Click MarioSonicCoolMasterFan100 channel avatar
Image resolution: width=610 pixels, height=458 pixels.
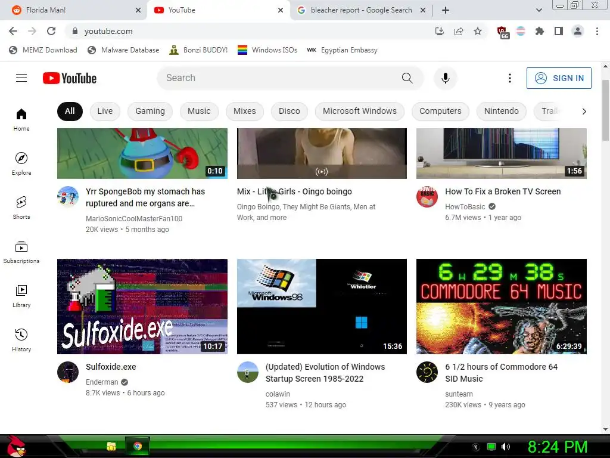[x=68, y=196]
